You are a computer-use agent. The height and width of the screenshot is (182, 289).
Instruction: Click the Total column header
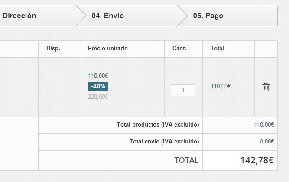218,48
